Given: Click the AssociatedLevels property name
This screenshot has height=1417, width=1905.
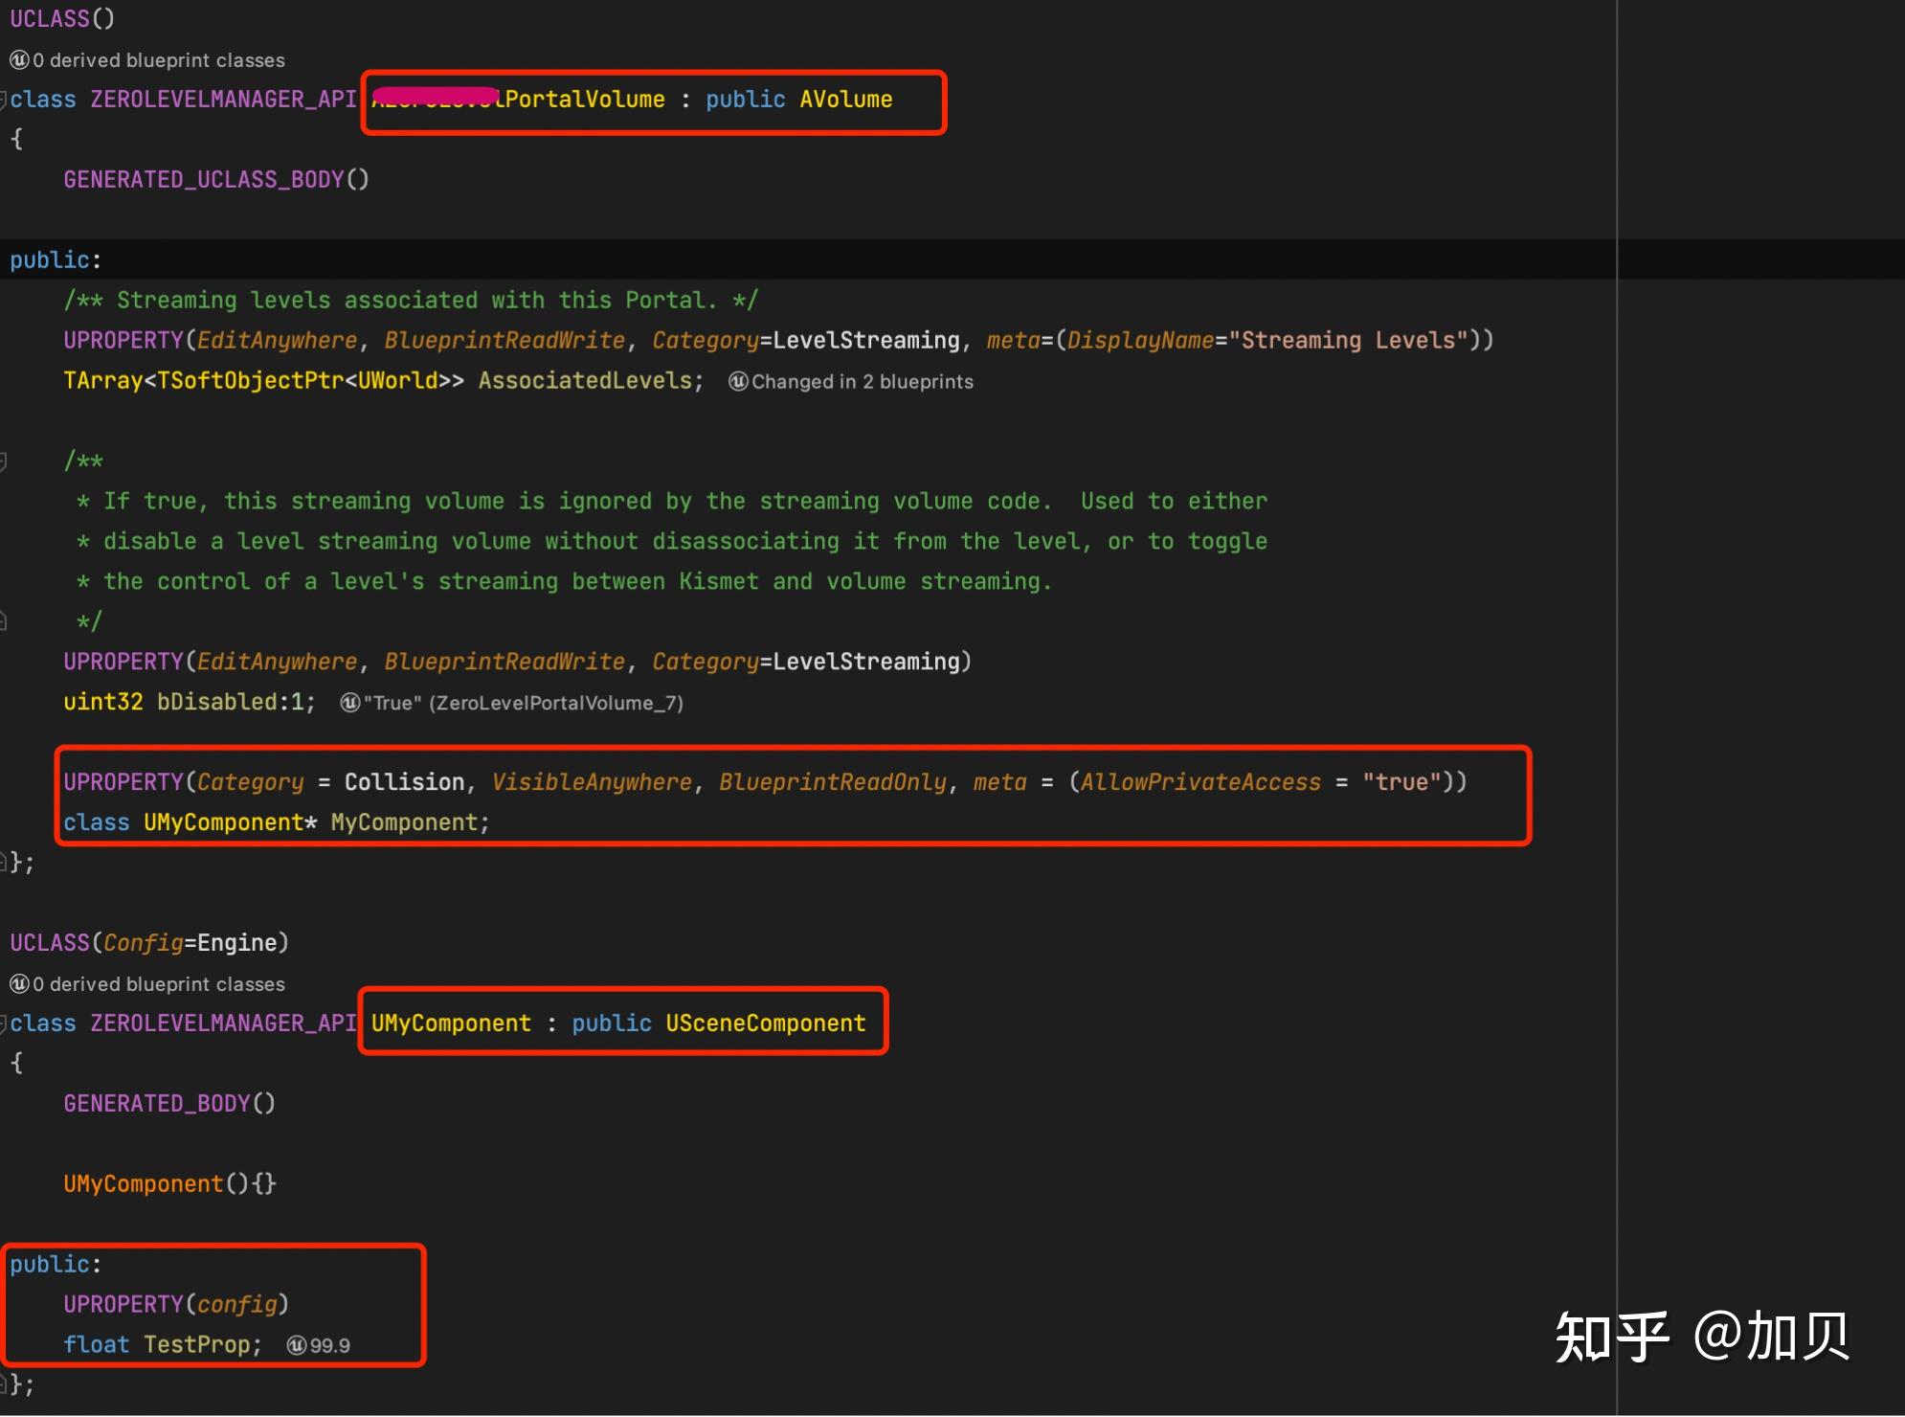Looking at the screenshot, I should [585, 381].
